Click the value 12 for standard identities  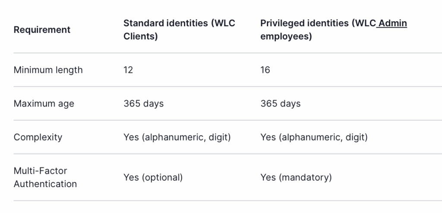coord(128,70)
